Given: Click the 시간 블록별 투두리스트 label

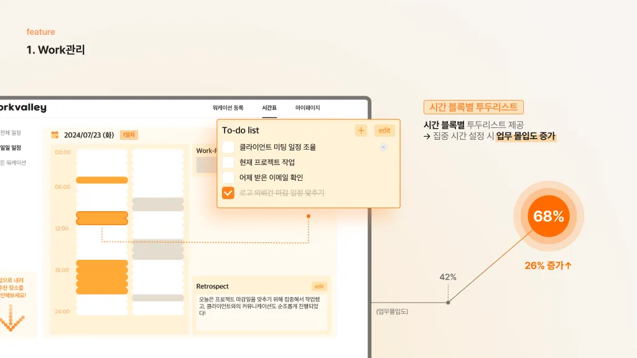Looking at the screenshot, I should [473, 107].
